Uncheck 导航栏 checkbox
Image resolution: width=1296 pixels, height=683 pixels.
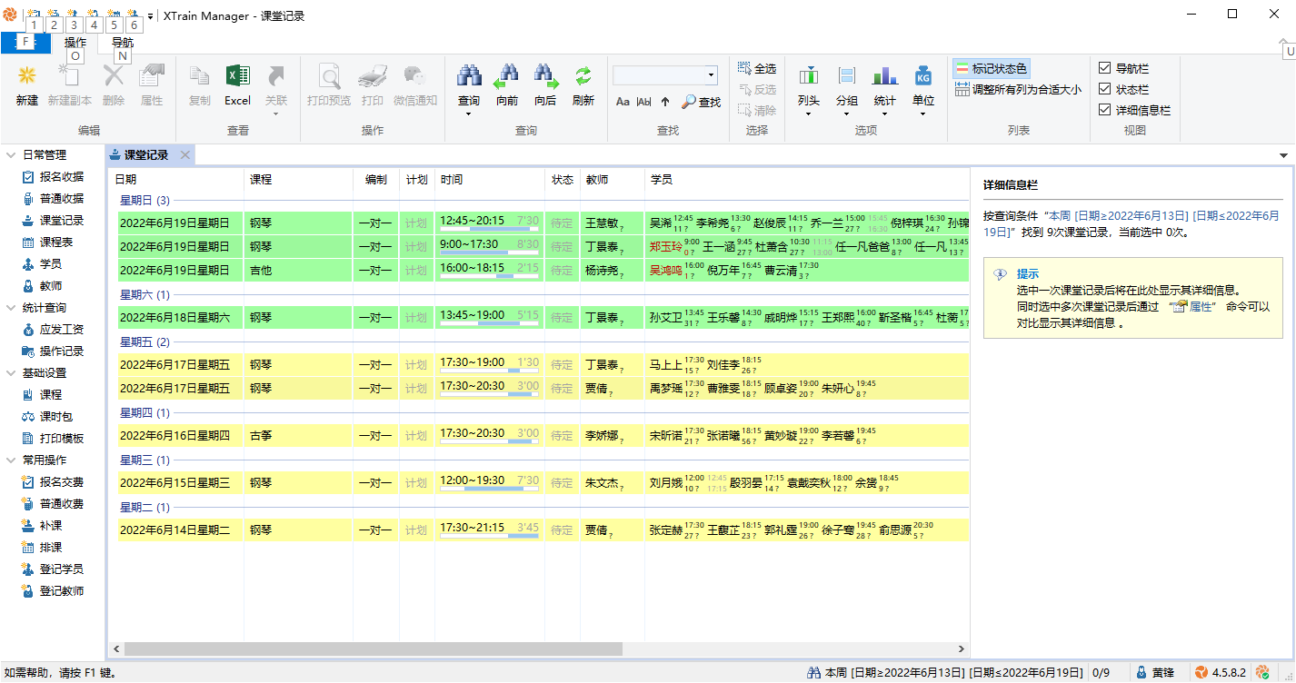click(x=1104, y=67)
